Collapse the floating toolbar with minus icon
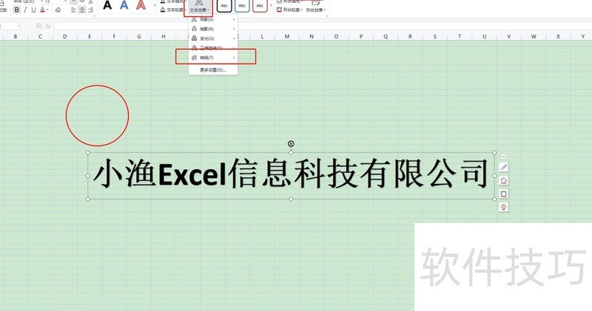Screen dimensions: 592x311 pyautogui.click(x=503, y=157)
